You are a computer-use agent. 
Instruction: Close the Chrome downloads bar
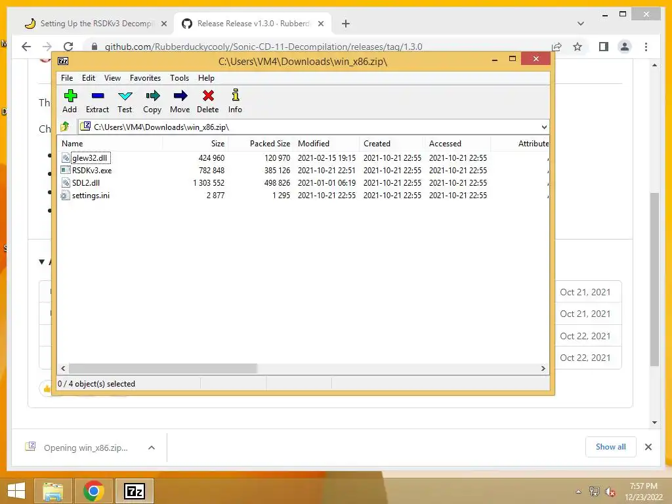648,447
